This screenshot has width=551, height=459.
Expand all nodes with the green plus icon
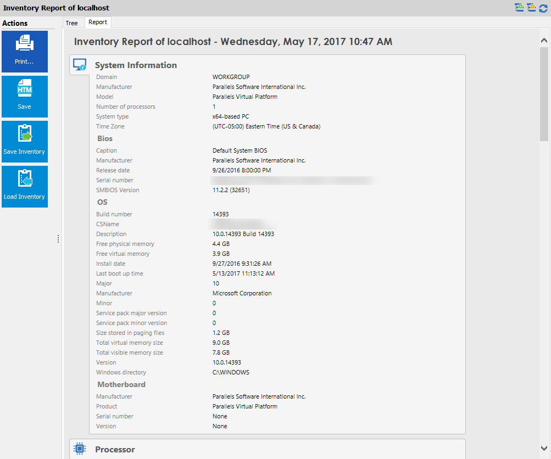tap(519, 7)
